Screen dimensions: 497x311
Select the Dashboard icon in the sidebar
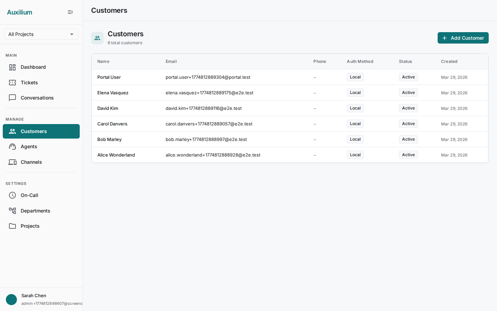click(x=12, y=67)
